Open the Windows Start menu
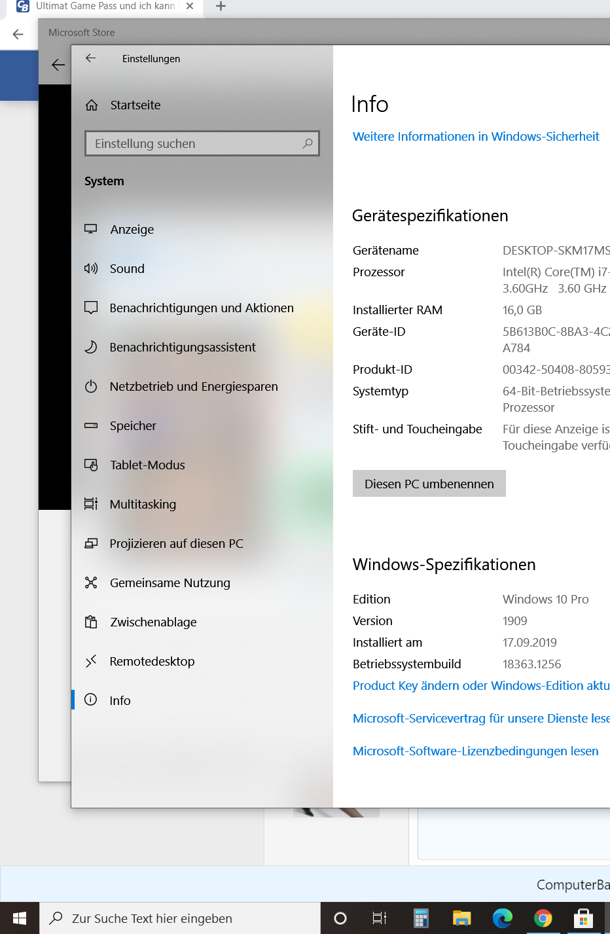 (20, 918)
